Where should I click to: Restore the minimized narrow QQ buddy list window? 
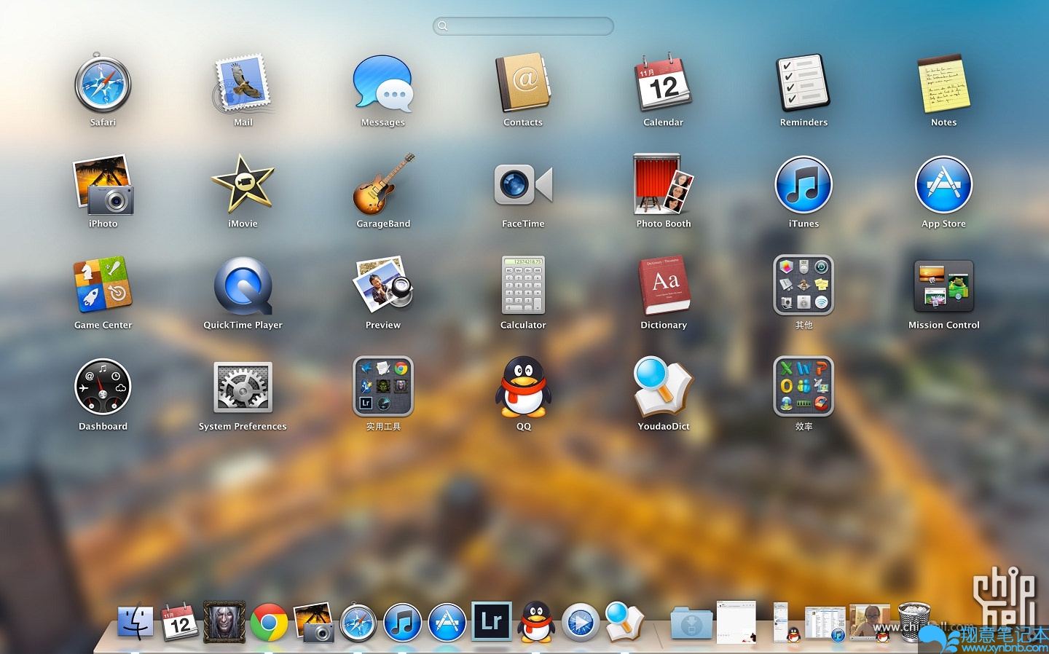pos(786,623)
